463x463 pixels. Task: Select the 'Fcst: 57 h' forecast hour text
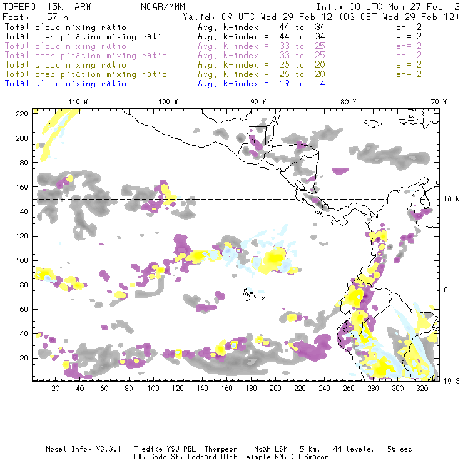(36, 17)
